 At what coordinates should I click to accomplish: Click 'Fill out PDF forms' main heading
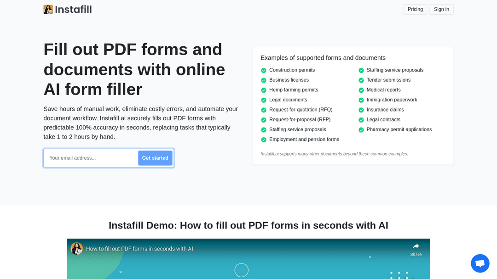(x=134, y=69)
